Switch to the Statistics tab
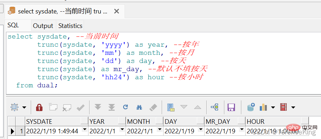 point(70,26)
